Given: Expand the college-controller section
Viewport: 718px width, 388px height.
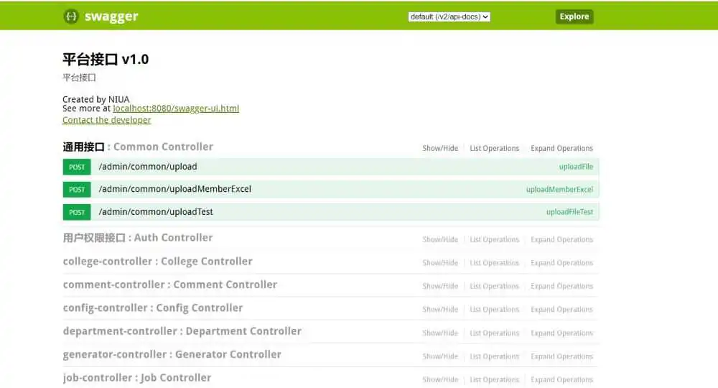Looking at the screenshot, I should tap(157, 262).
